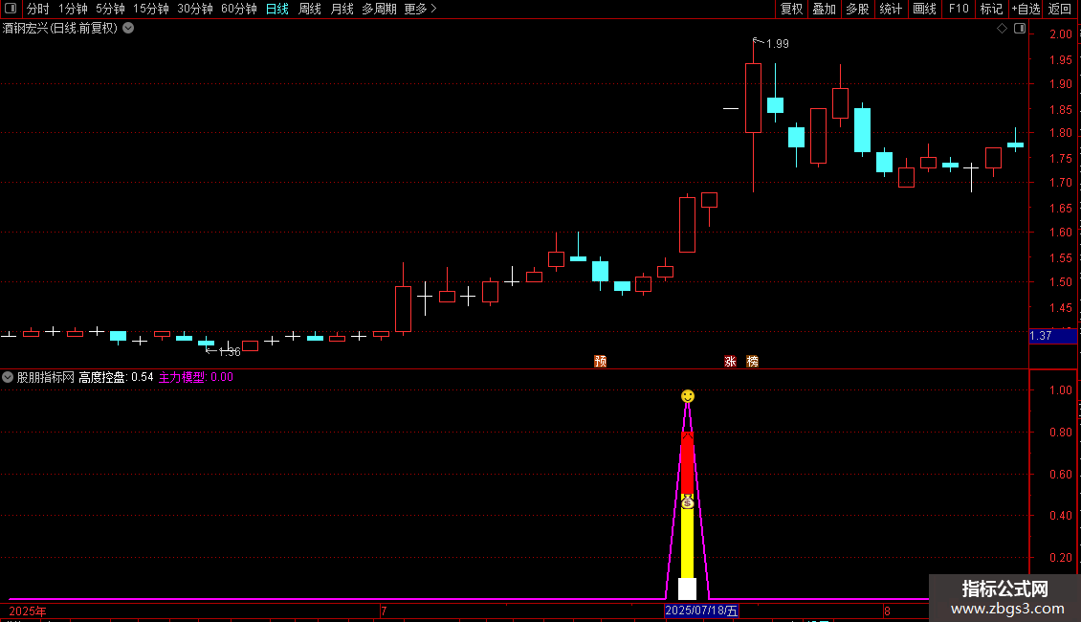The width and height of the screenshot is (1081, 622).
Task: Click the 1.99 high price label
Action: 778,44
